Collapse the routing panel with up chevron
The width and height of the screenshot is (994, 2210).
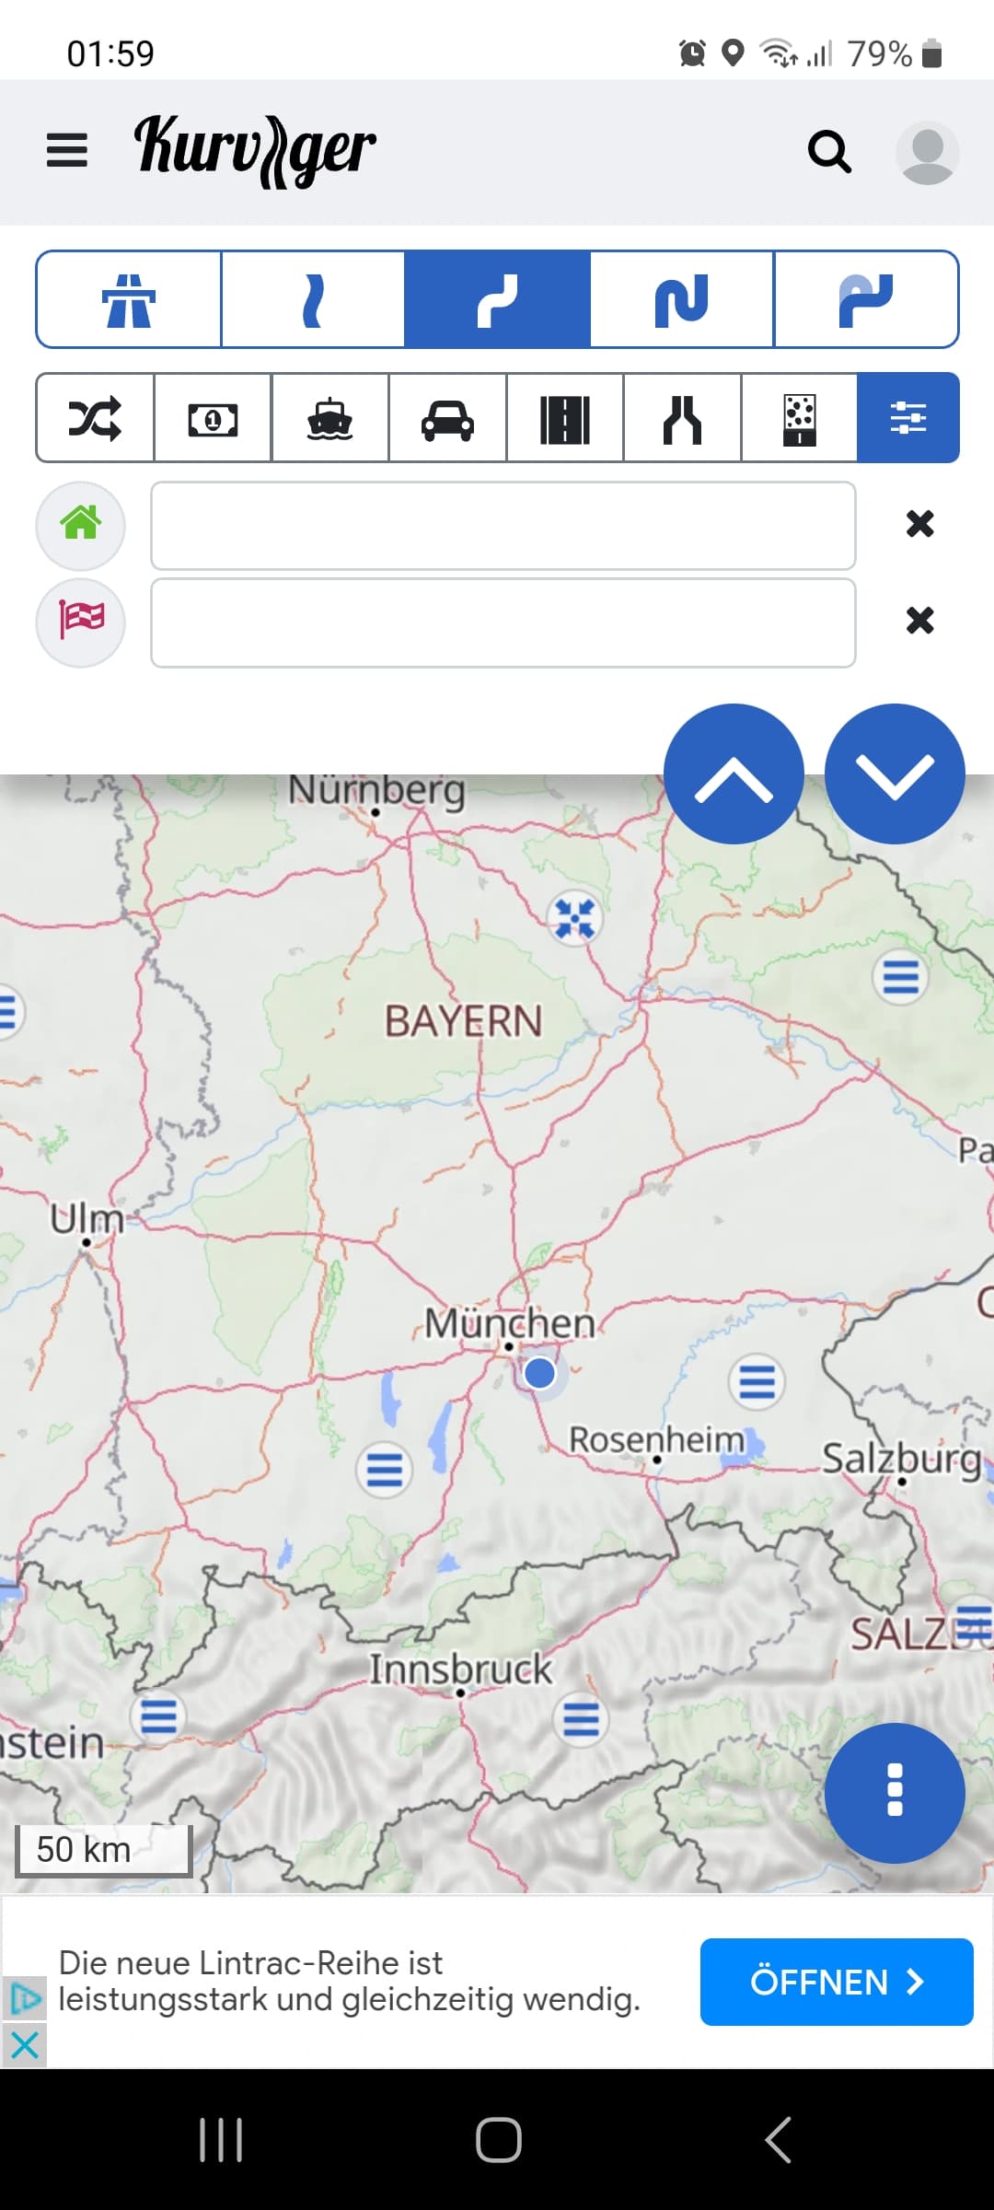(734, 774)
